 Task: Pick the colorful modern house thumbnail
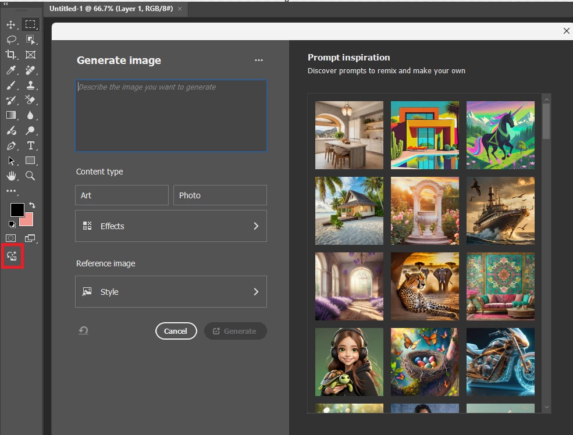coord(425,135)
